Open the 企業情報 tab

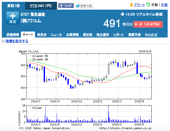click(72, 35)
